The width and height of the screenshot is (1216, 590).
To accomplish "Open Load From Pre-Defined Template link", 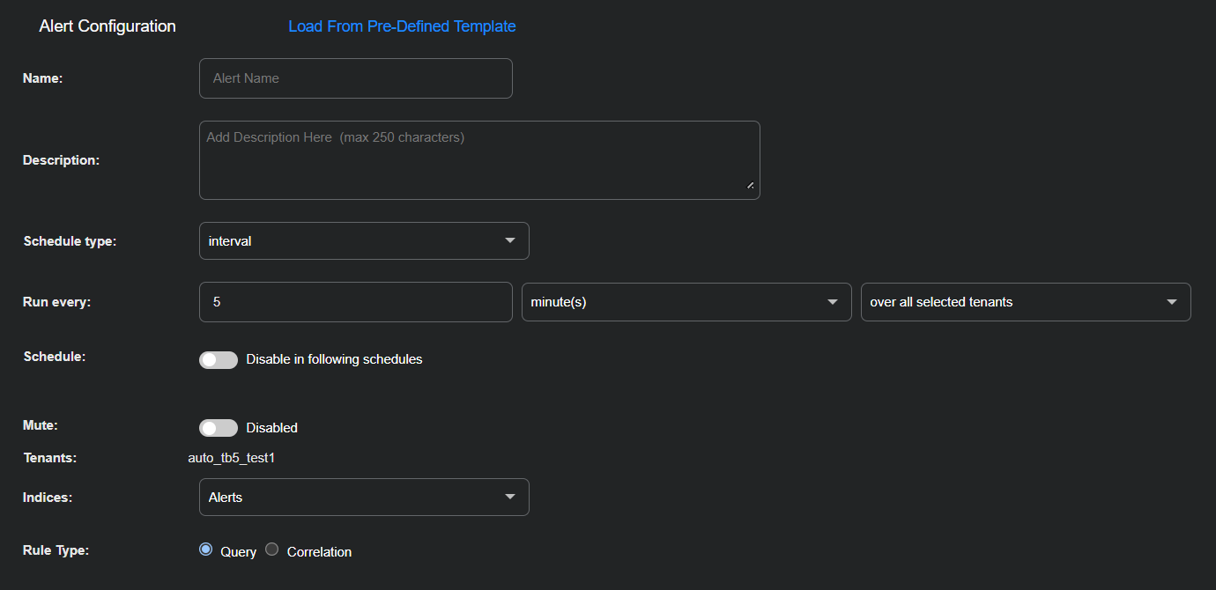I will pos(402,26).
